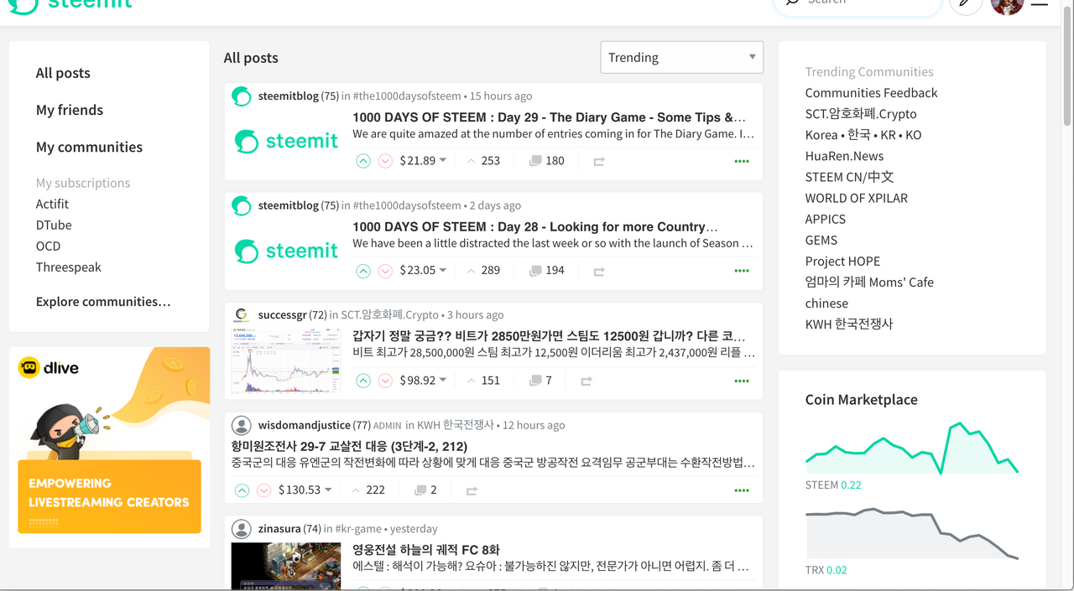Open zinasura game post thumbnail
Viewport: 1074px width, 591px height.
coord(286,566)
